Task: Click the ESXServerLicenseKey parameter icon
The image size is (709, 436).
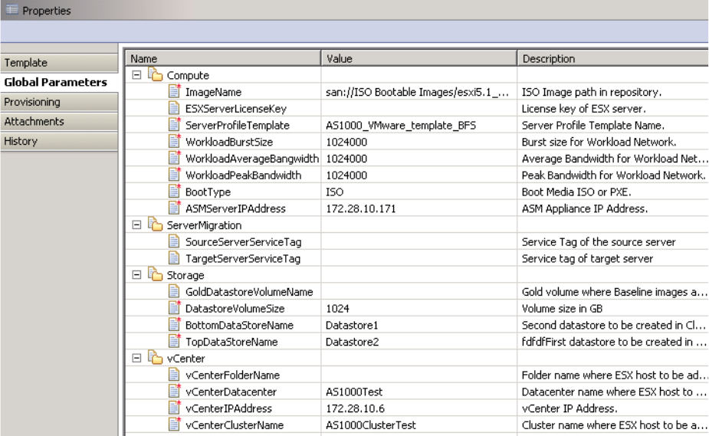Action: coord(174,109)
